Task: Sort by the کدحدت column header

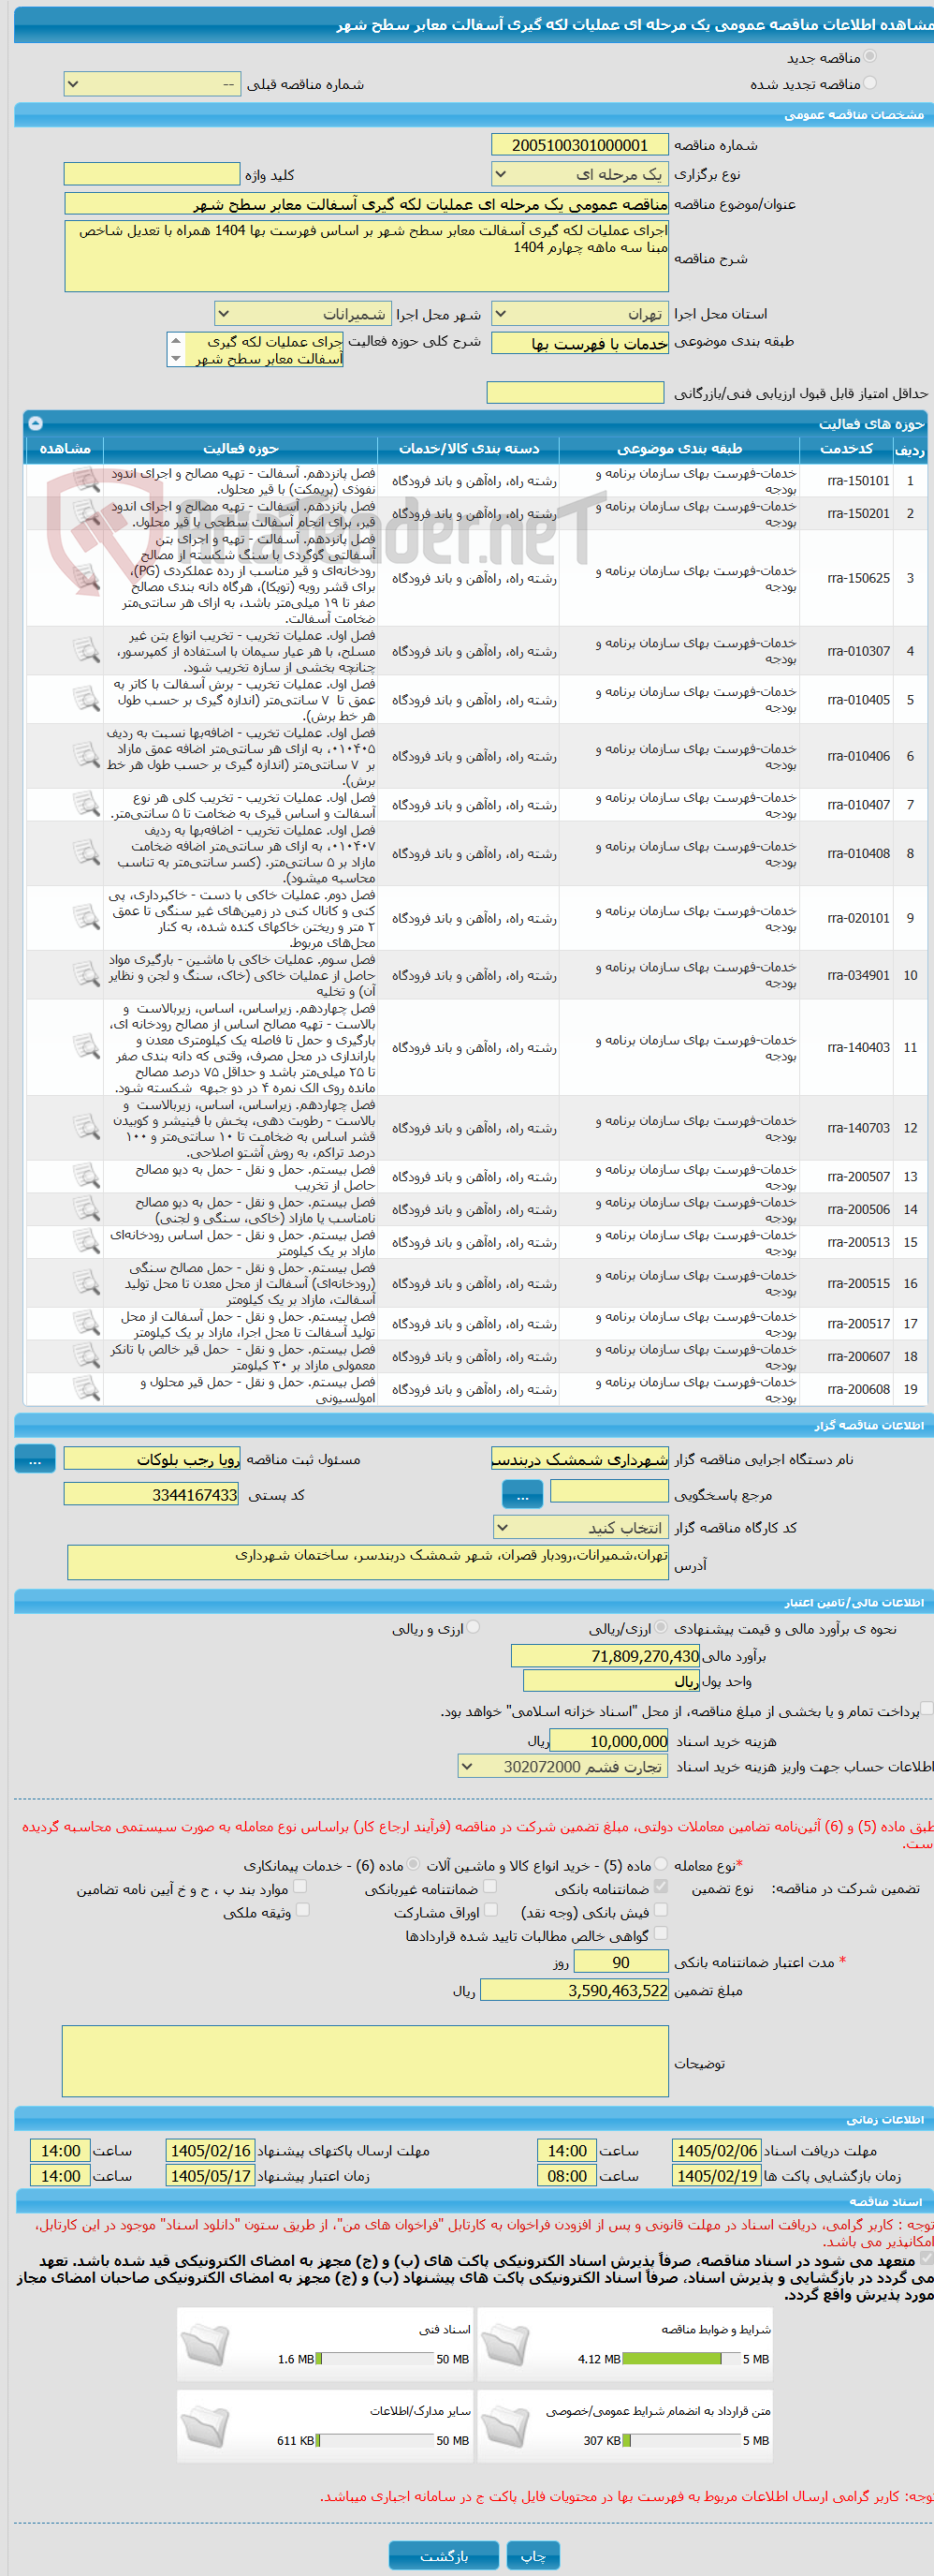Action: 846,449
